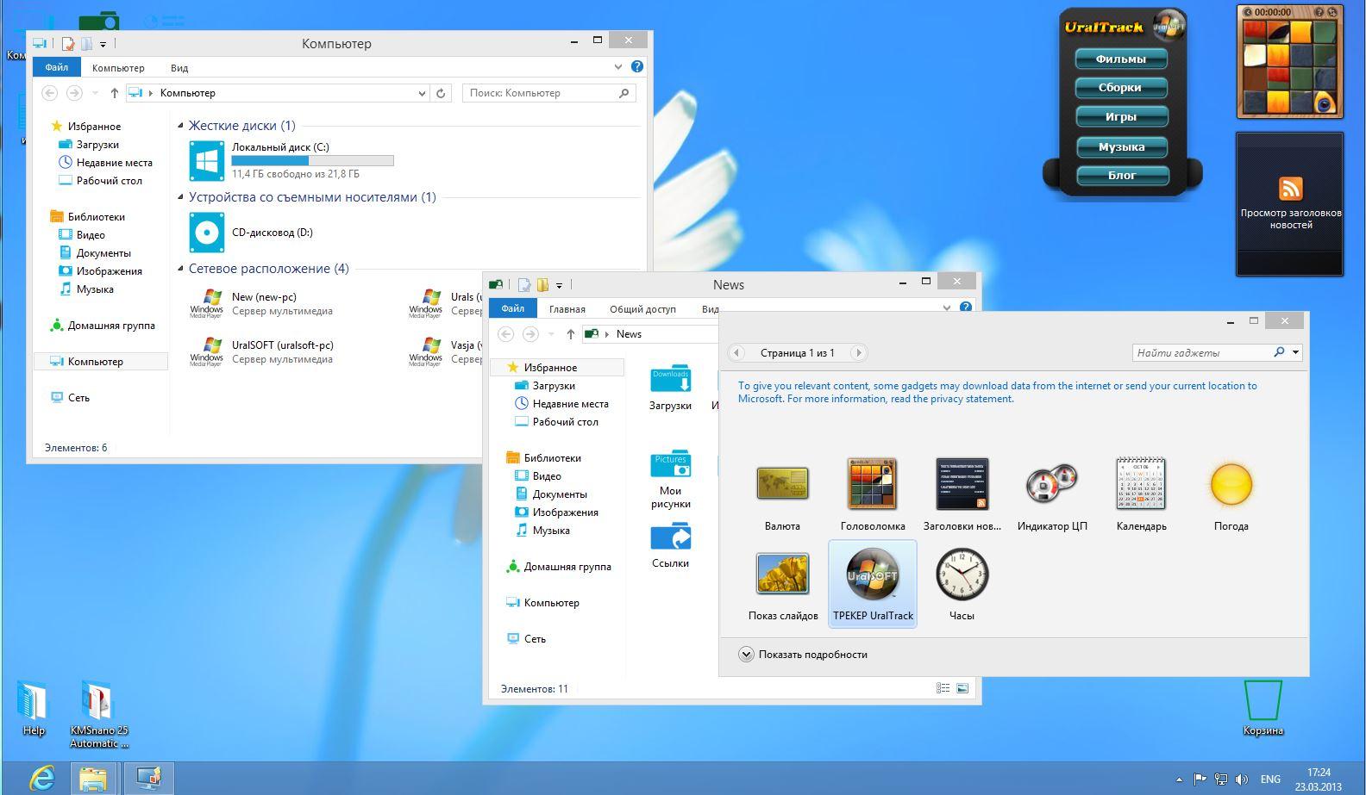Click the Internet Explorer taskbar icon
Screen dimensions: 1366x795
click(x=41, y=779)
